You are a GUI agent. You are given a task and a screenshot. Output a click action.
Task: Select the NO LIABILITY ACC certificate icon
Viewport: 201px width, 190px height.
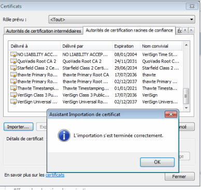click(13, 54)
